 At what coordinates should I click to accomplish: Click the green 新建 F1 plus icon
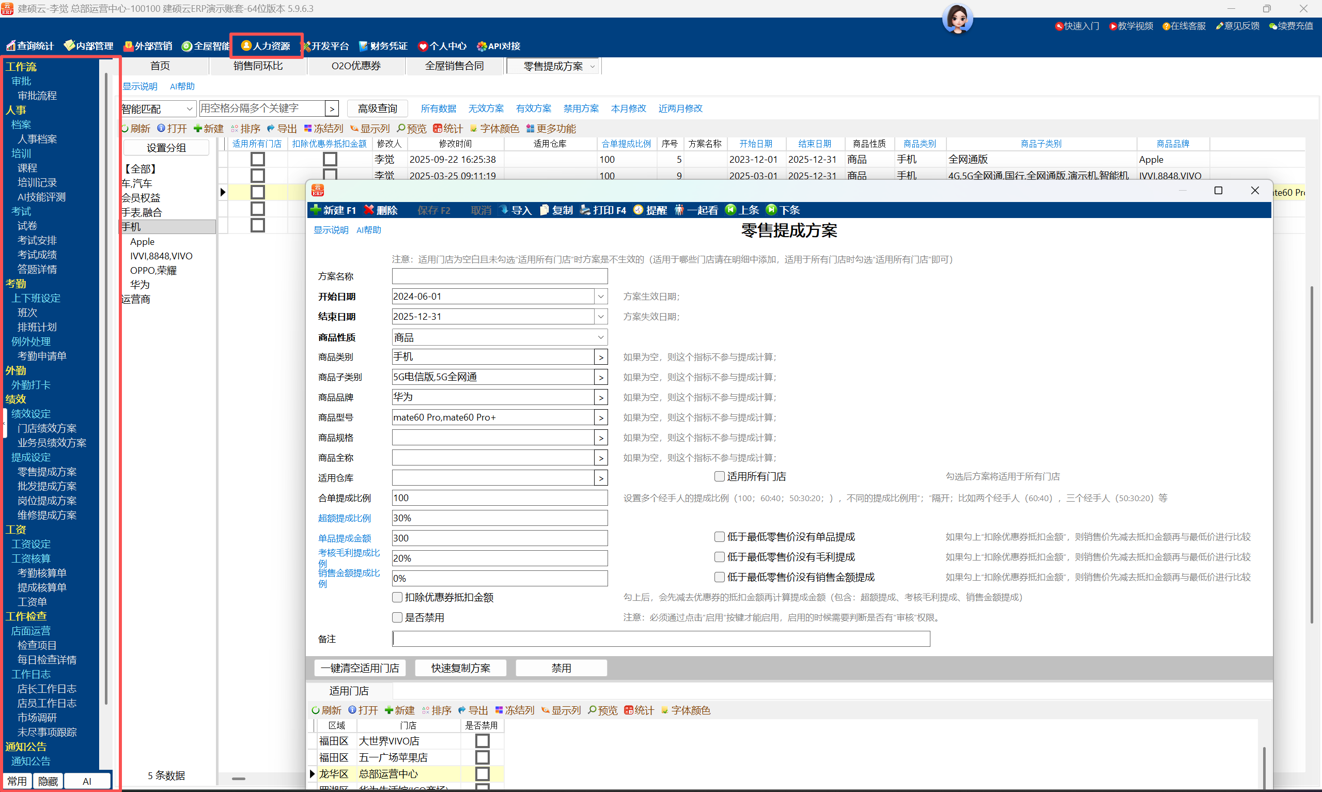(x=316, y=210)
